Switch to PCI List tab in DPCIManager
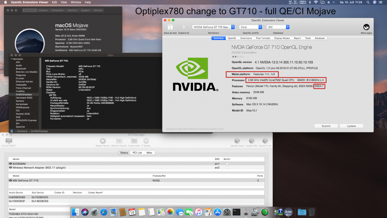Screen dimensions: 387x218 pos(137,153)
